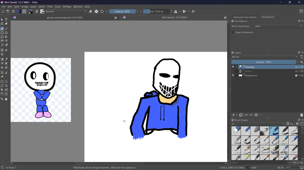Image resolution: width=304 pixels, height=170 pixels.
Task: Select the Text tool in the toolbox
Action: tap(6, 20)
